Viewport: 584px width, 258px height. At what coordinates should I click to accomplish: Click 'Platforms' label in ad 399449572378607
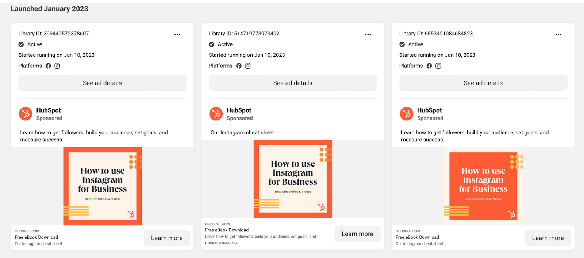(30, 66)
